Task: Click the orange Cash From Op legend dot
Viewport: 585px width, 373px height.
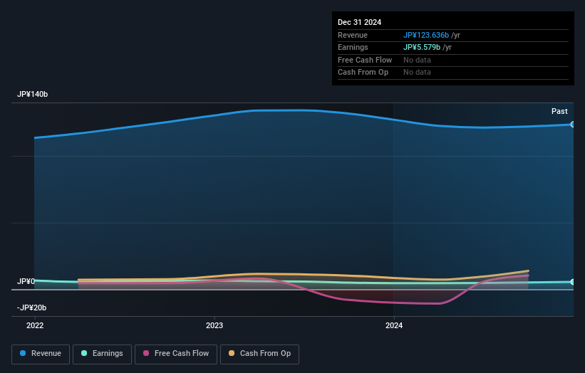Action: pos(232,353)
